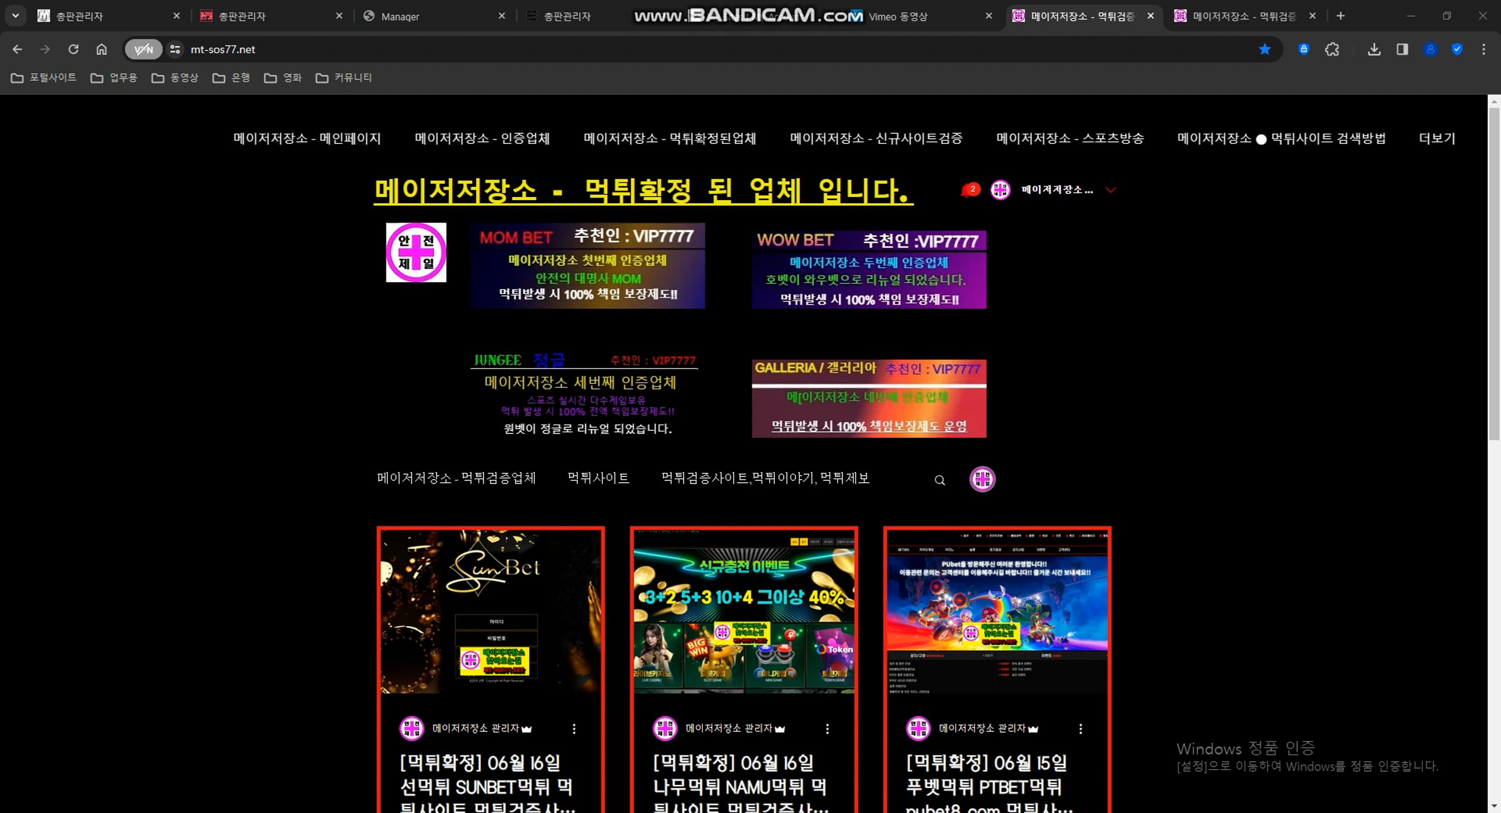Open the 더보기 navigation menu
The width and height of the screenshot is (1501, 813).
[1437, 138]
